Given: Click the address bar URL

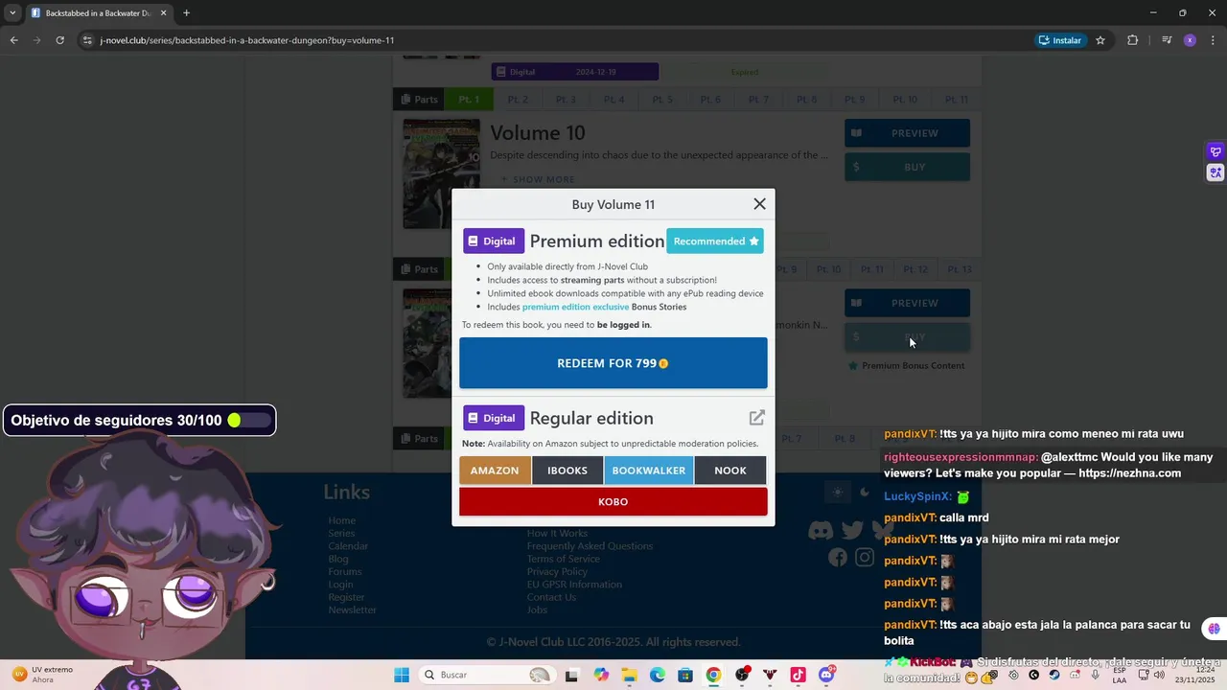Looking at the screenshot, I should pyautogui.click(x=246, y=40).
